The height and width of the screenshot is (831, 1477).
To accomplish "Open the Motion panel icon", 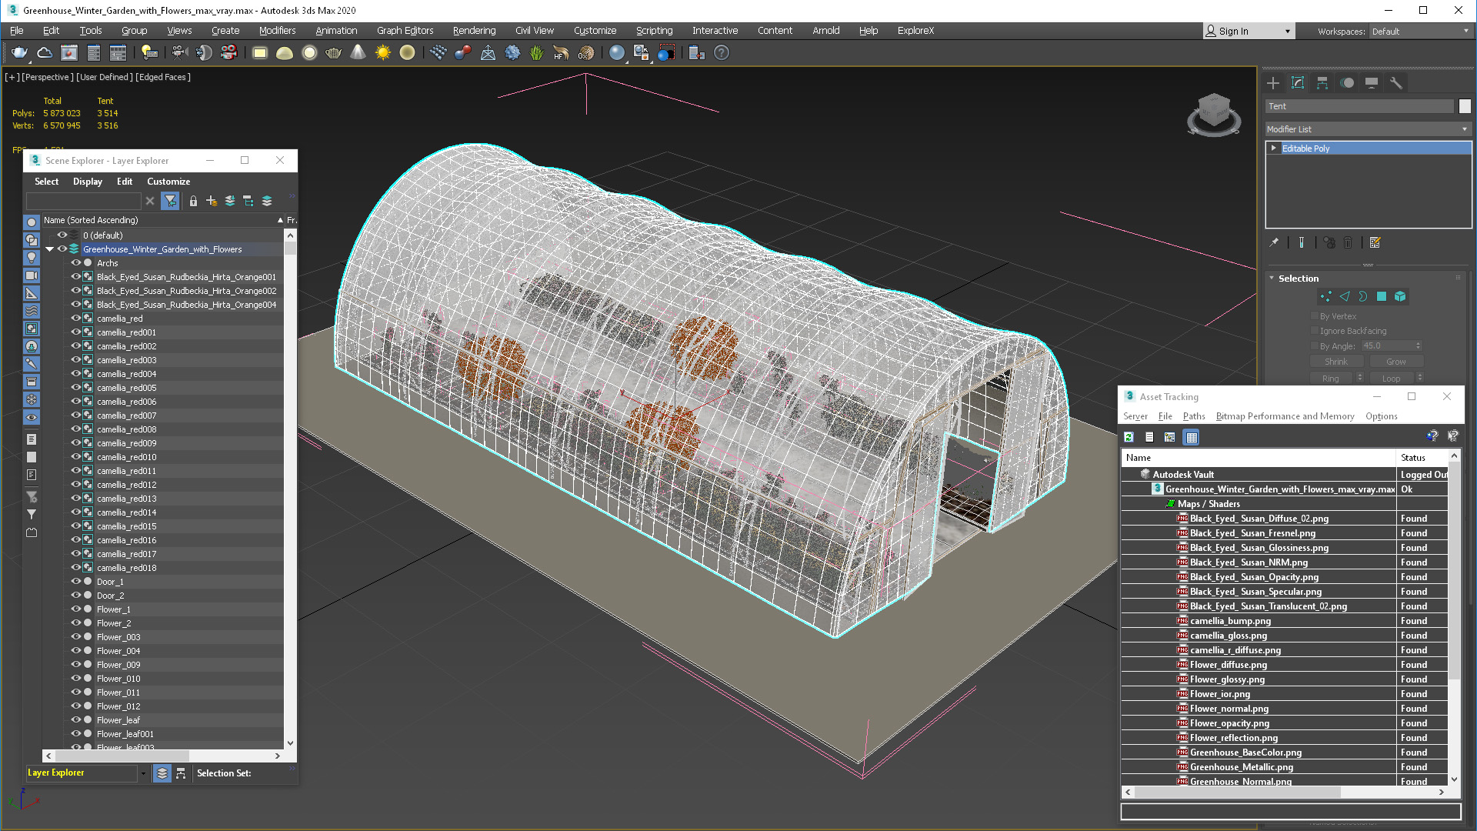I will pyautogui.click(x=1347, y=83).
